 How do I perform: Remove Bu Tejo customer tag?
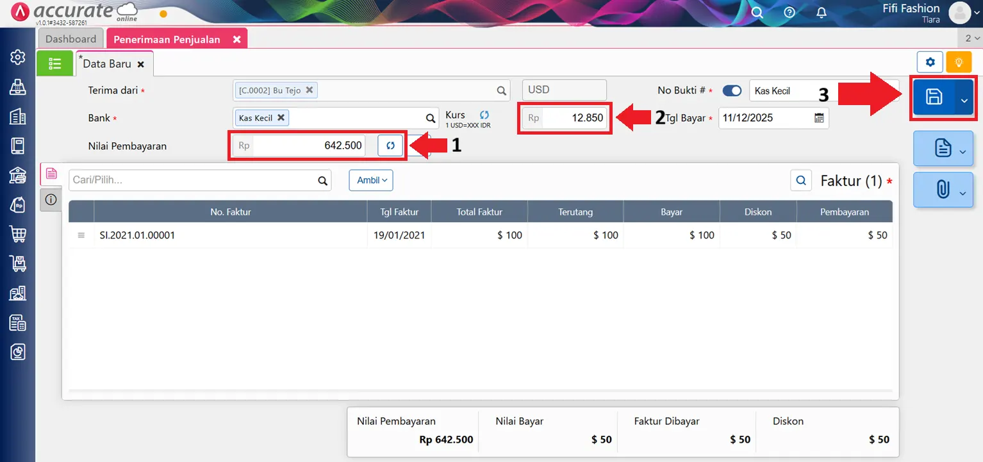(x=310, y=90)
